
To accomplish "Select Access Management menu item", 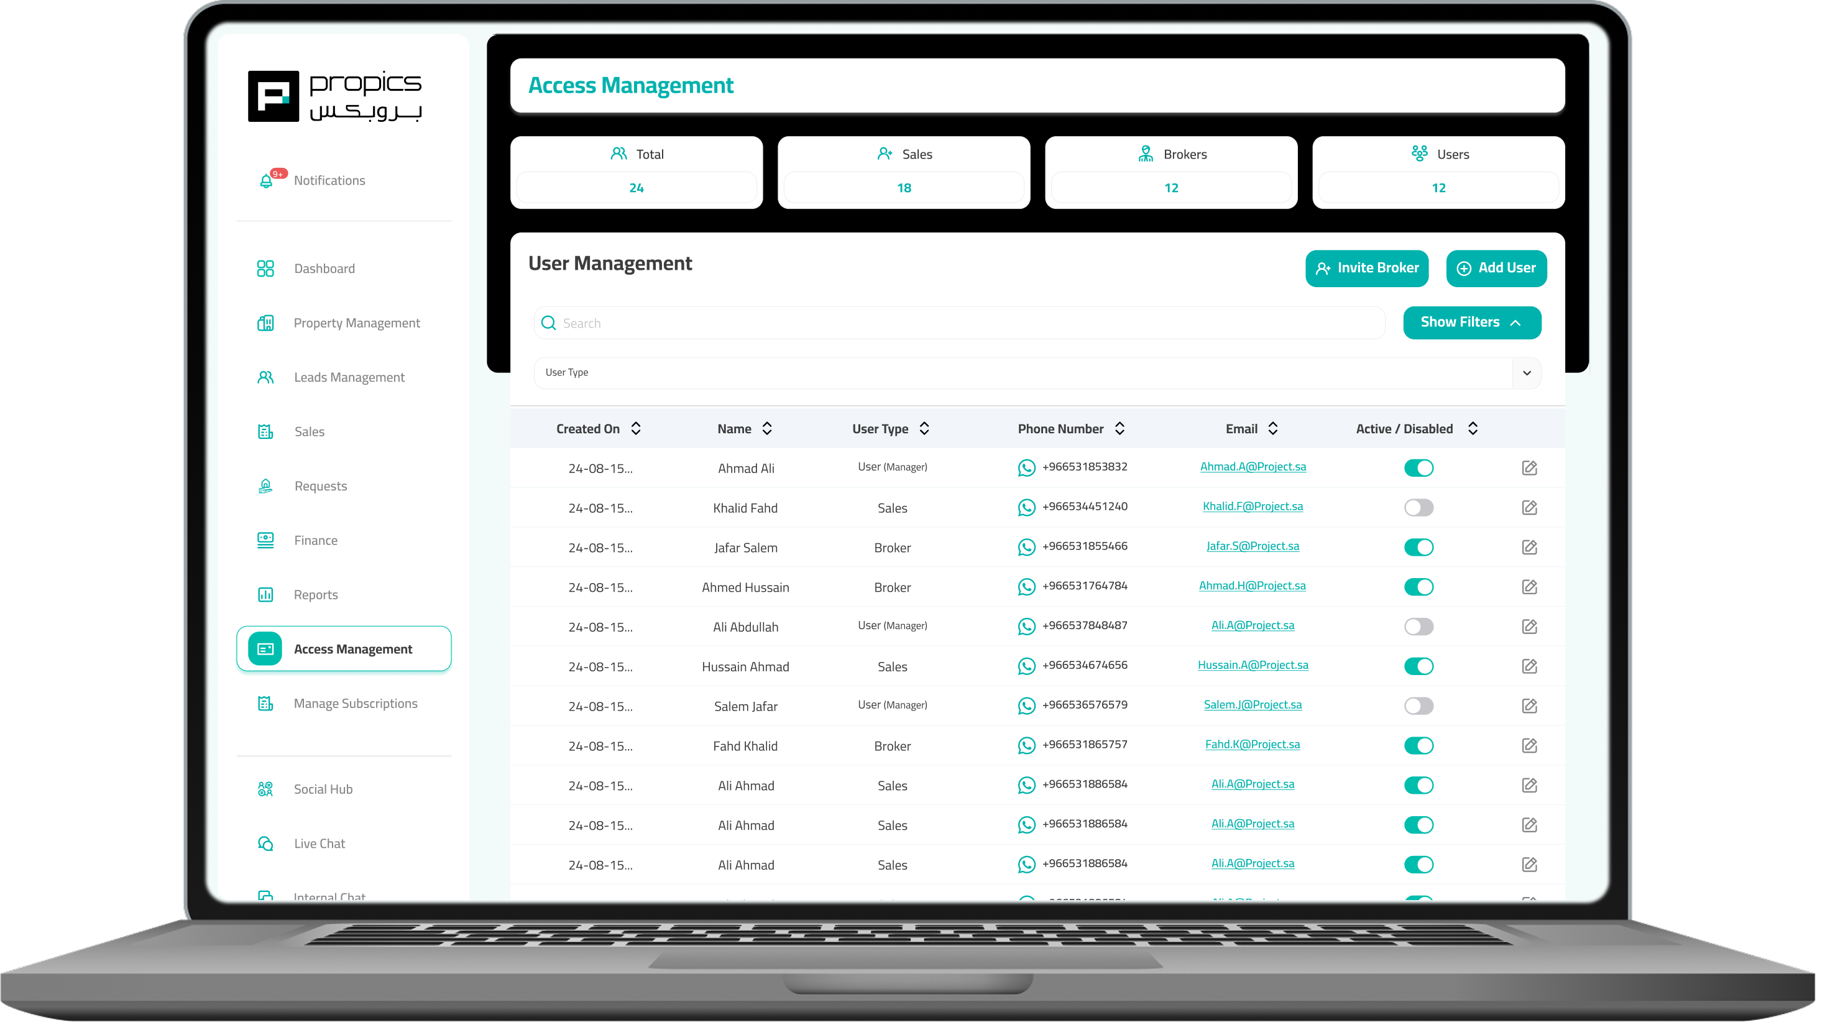I will (x=344, y=650).
